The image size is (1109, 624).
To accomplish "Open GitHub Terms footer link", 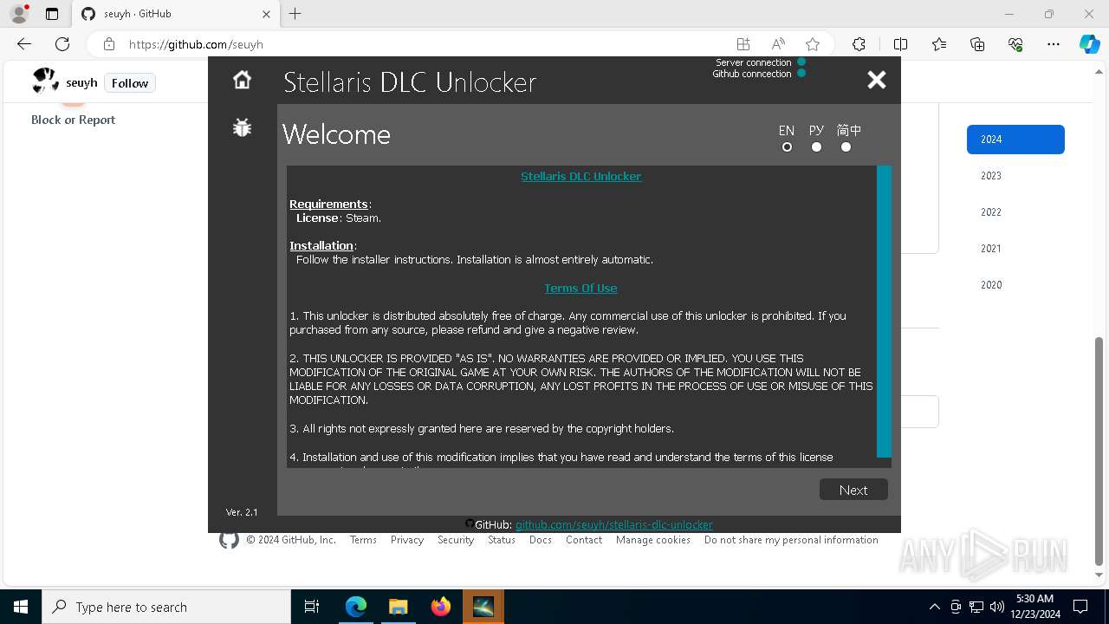I will pyautogui.click(x=363, y=540).
